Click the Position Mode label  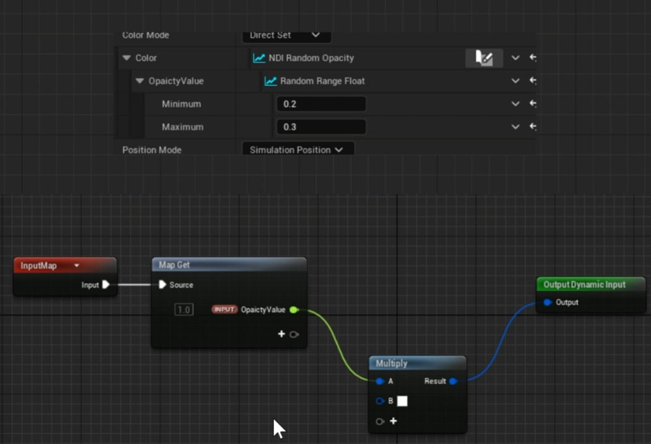tap(152, 150)
